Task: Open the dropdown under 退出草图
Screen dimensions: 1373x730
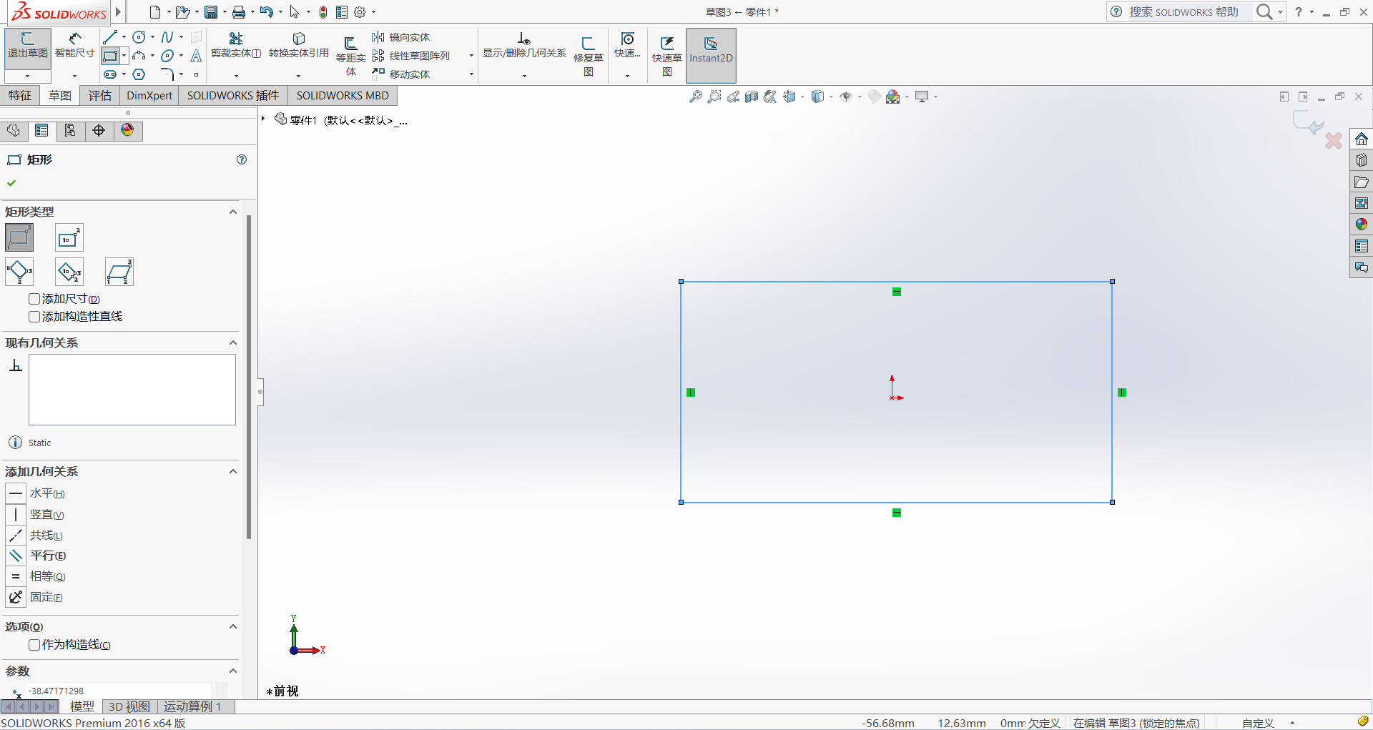Action: pos(28,76)
